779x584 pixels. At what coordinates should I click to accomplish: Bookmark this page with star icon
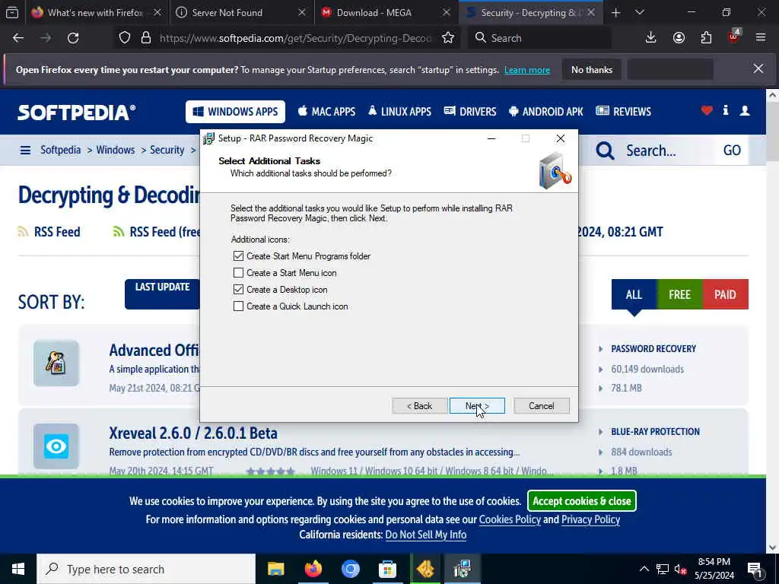447,38
